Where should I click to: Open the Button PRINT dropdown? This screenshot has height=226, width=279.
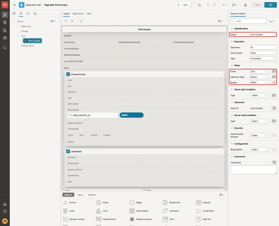[x=259, y=83]
